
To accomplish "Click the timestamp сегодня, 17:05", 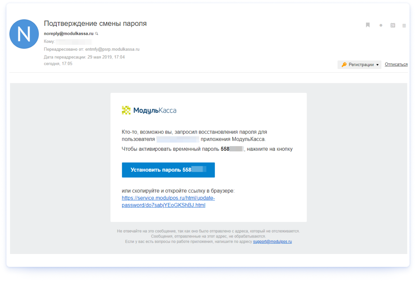I will pos(58,64).
